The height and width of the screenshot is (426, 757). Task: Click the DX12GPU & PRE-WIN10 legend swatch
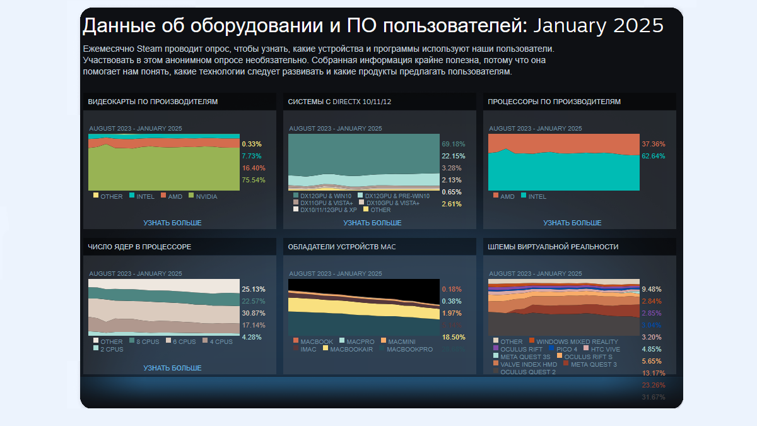click(x=360, y=196)
